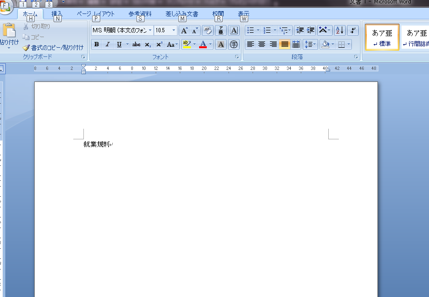Switch to the 挿入 (Insert) tab
The width and height of the screenshot is (429, 297).
coord(57,14)
